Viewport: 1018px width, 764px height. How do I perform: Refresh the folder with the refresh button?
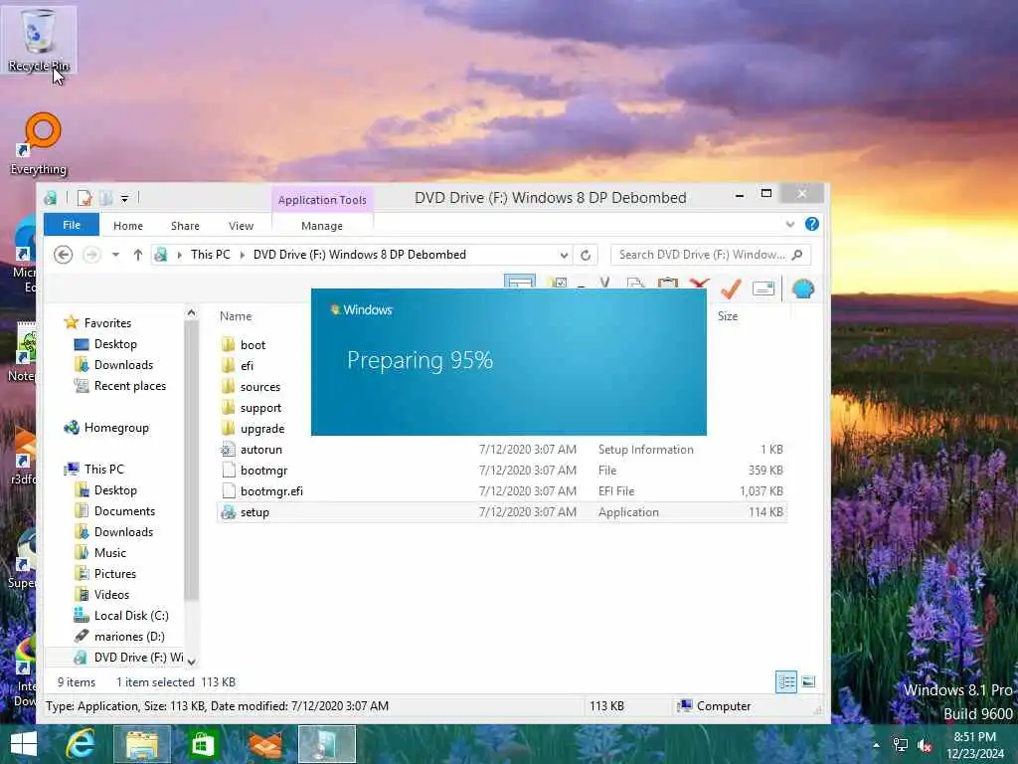pyautogui.click(x=585, y=255)
